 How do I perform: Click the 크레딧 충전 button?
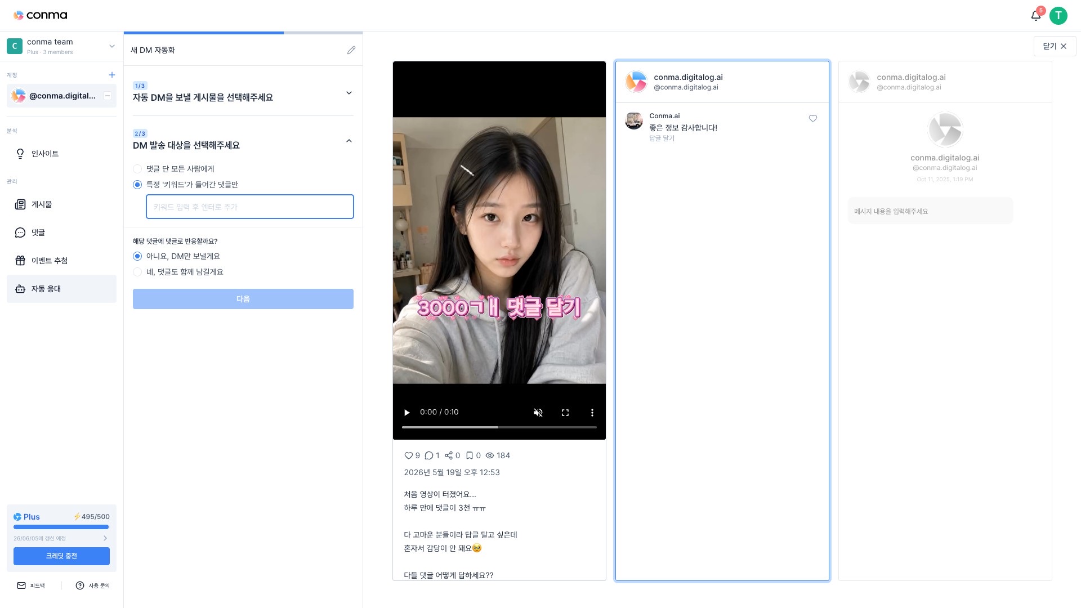(61, 556)
